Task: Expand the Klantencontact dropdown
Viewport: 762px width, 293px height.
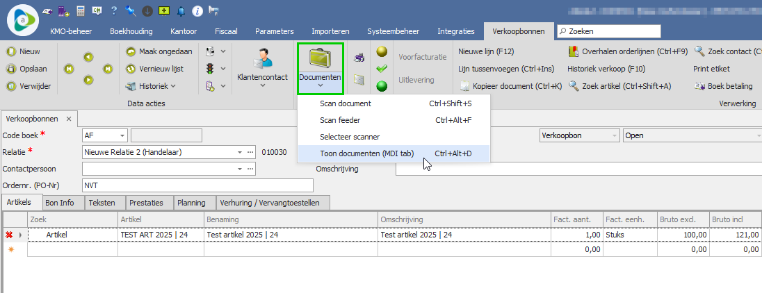Action: [x=262, y=86]
